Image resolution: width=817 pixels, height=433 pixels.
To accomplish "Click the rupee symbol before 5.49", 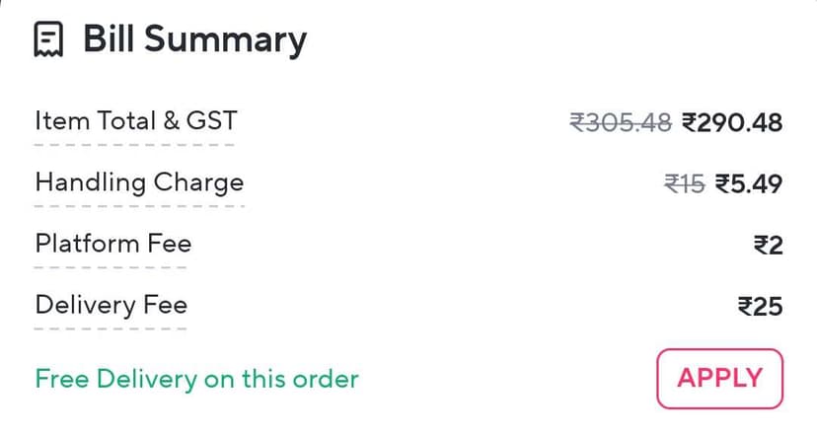I will 722,183.
